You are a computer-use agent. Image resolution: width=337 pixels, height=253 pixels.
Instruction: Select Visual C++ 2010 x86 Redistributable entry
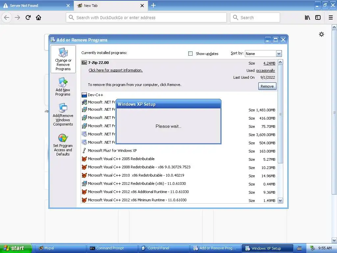179,175
